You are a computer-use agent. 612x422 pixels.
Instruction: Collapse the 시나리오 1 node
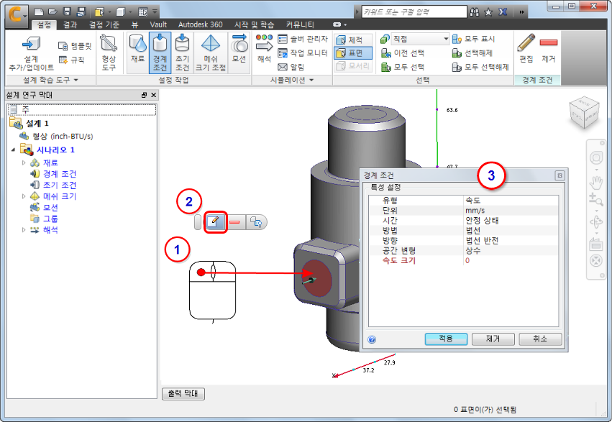click(14, 150)
